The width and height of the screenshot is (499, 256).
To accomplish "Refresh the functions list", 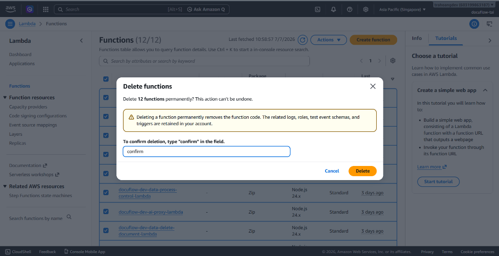I will coord(303,40).
